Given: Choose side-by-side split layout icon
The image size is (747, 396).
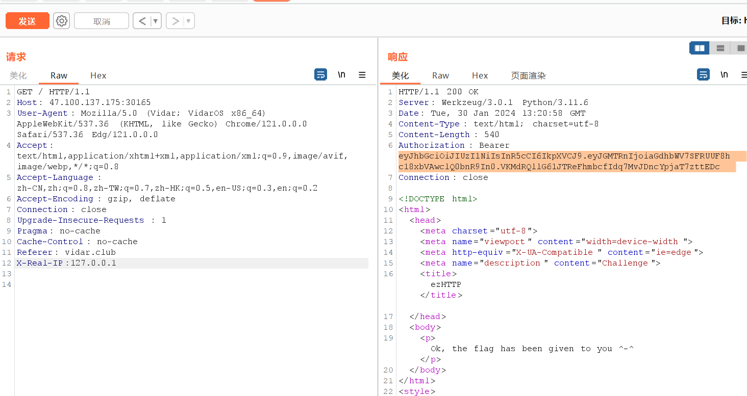Looking at the screenshot, I should tap(699, 48).
